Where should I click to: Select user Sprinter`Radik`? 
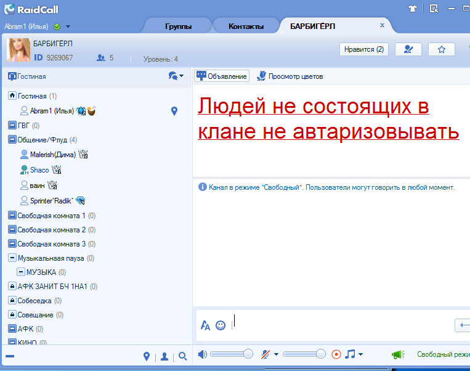(52, 201)
